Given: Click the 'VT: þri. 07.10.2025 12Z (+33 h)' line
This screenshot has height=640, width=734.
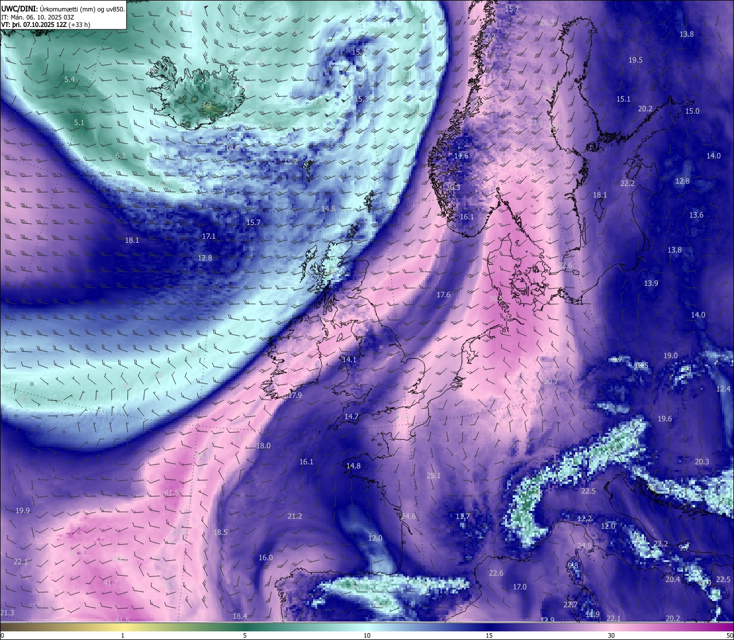Looking at the screenshot, I should (x=46, y=25).
